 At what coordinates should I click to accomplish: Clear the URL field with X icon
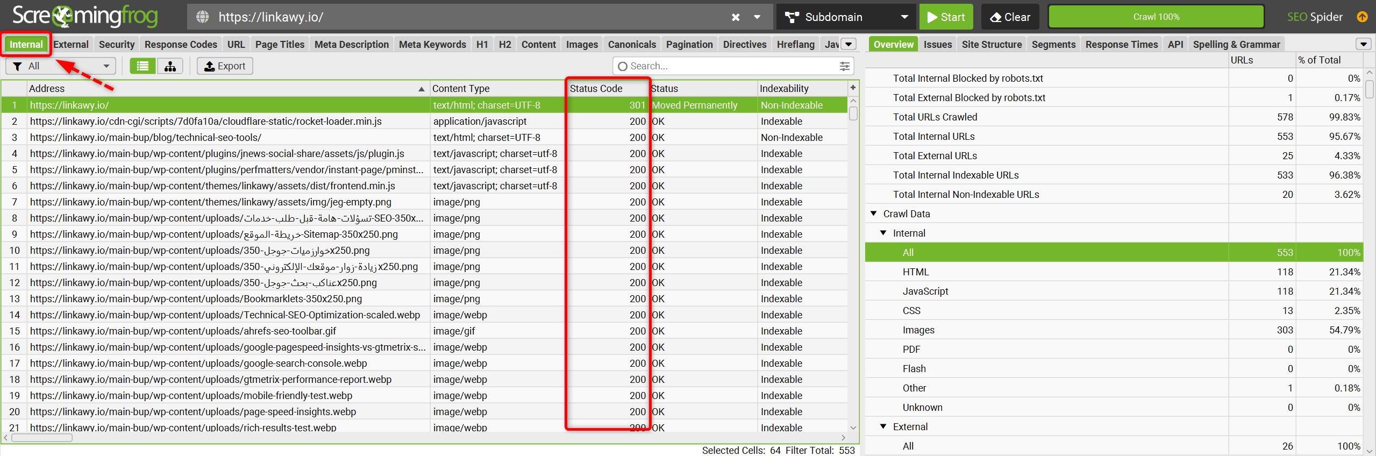735,17
